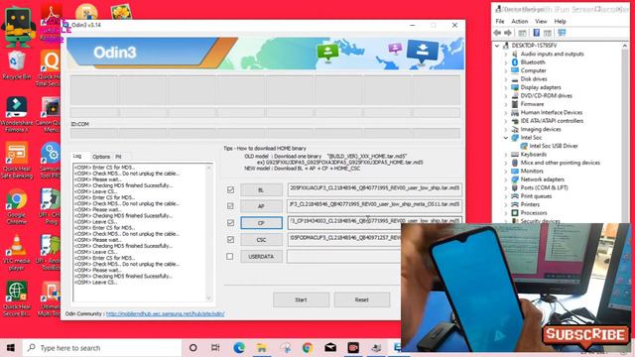Enable the USERDATA checkbox
This screenshot has height=357, width=635.
[229, 257]
